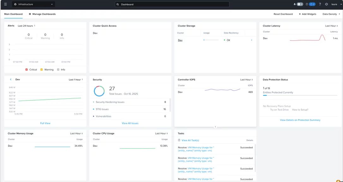
Task: Click the help question mark icon
Action: (x=320, y=4)
